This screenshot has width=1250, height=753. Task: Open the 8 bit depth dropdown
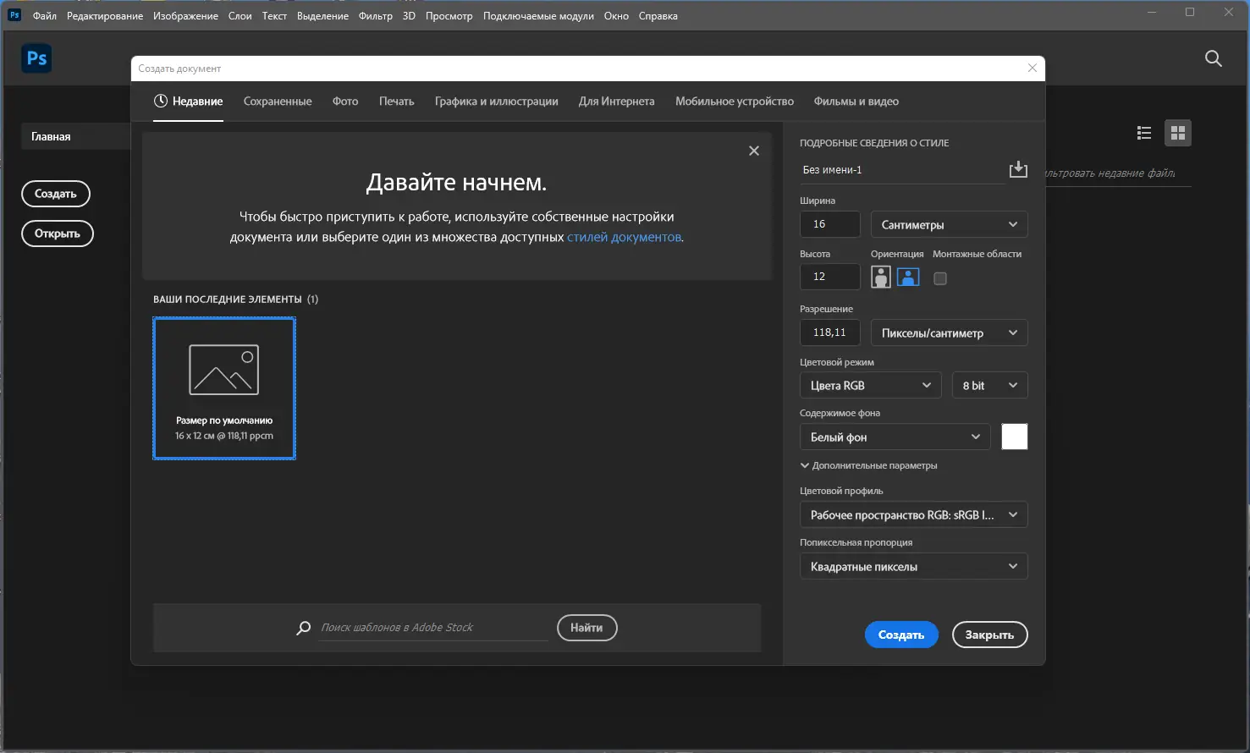[x=989, y=385]
